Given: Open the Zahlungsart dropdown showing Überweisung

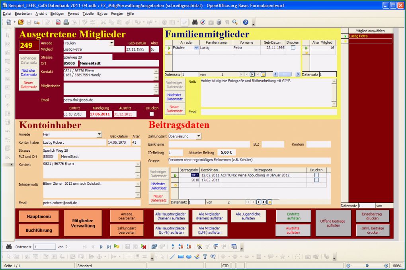Looking at the screenshot, I should (198, 135).
